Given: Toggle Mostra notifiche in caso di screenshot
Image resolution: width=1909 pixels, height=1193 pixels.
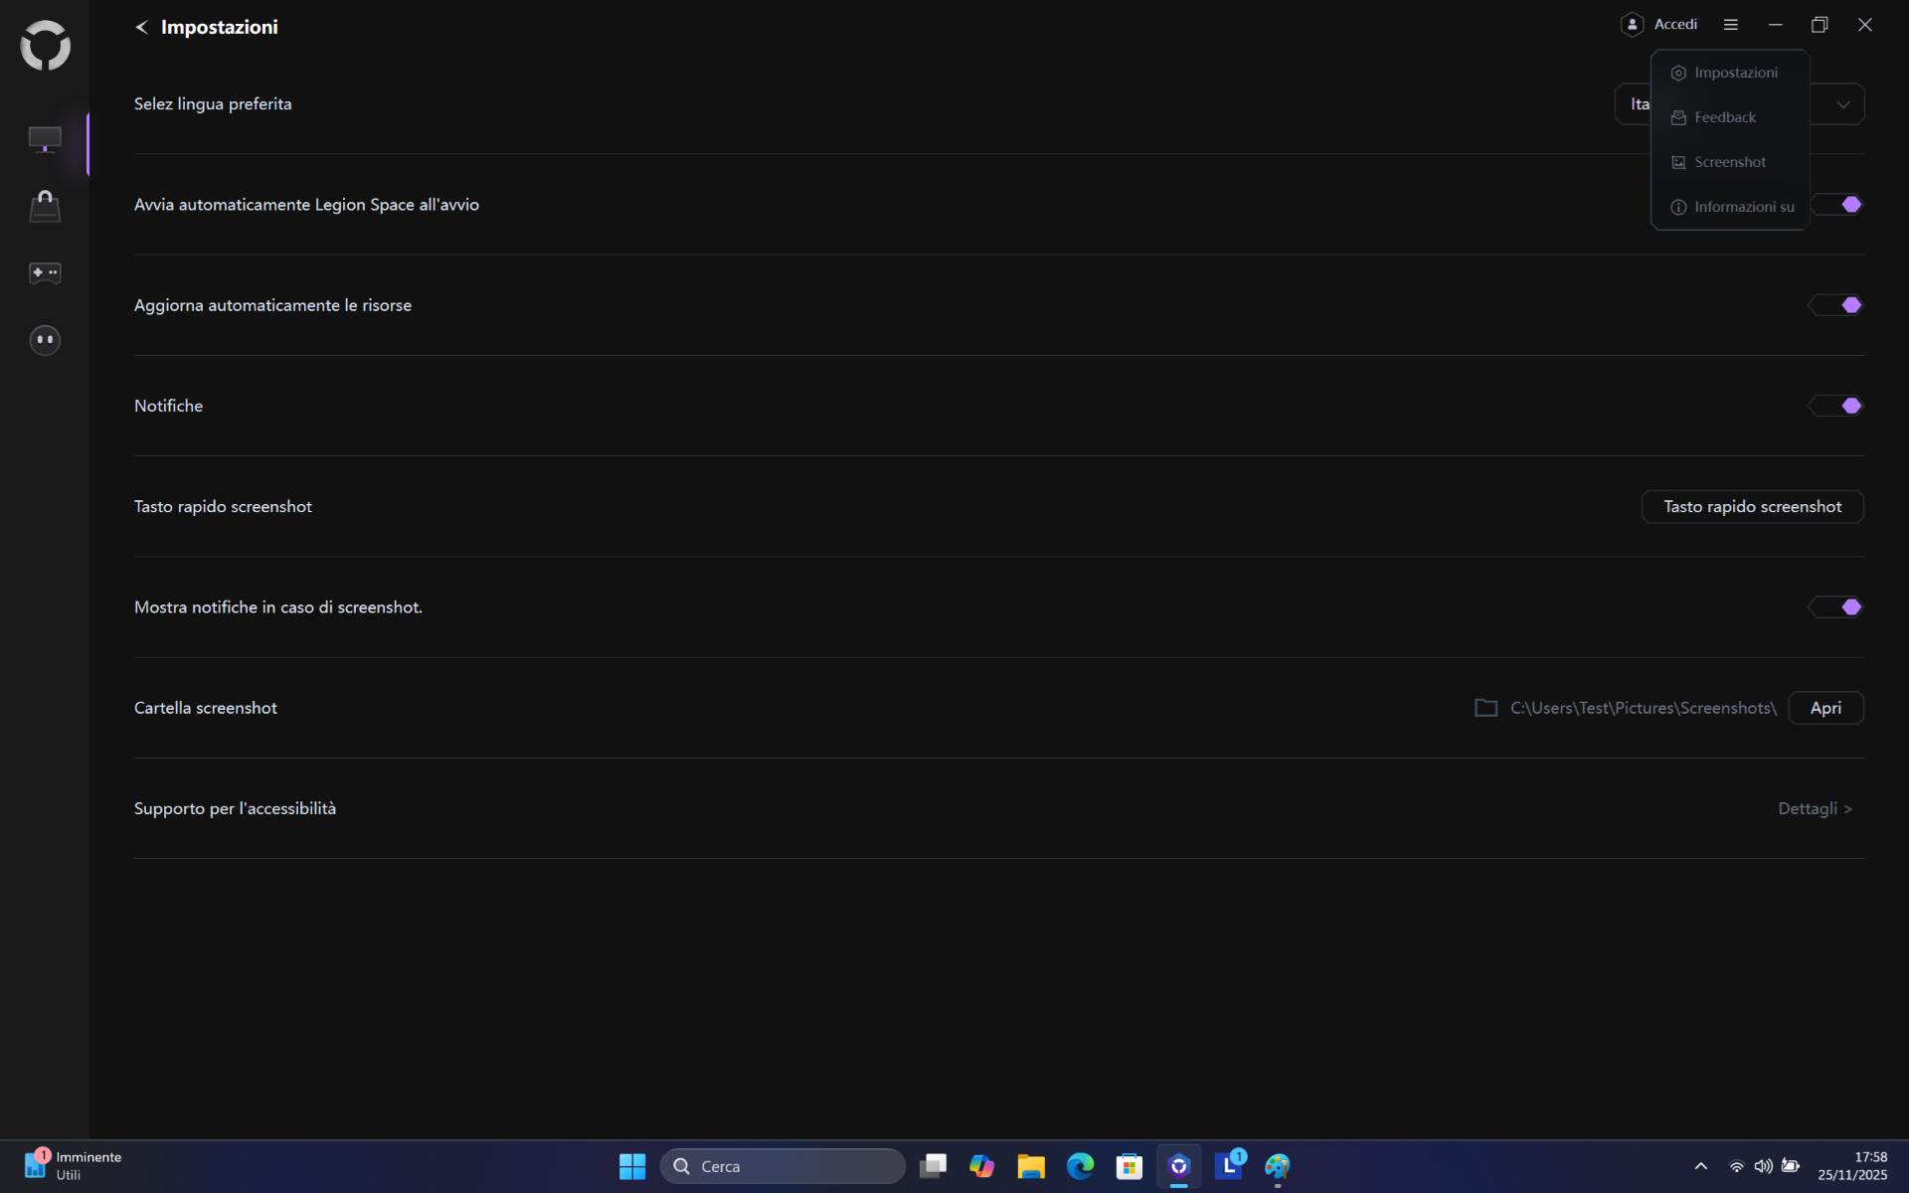Looking at the screenshot, I should [x=1835, y=607].
